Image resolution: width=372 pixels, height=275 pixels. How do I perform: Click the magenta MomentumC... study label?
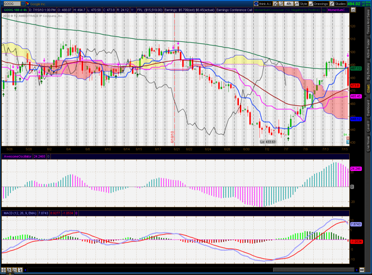coord(338,10)
